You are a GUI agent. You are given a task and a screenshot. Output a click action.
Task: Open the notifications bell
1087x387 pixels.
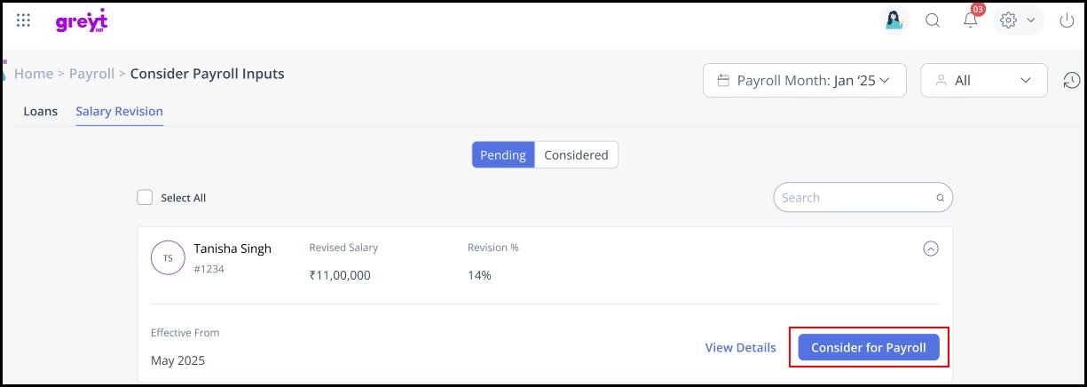(x=970, y=20)
